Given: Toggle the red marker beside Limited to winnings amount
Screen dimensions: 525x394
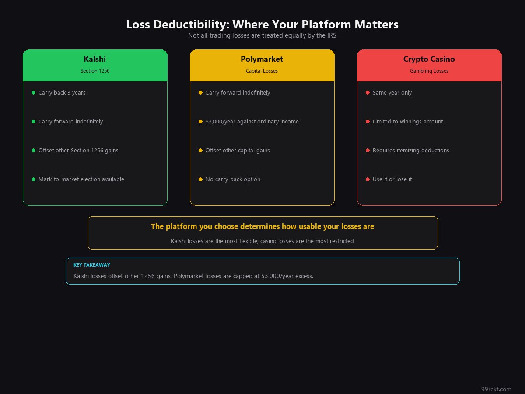Looking at the screenshot, I should tap(367, 121).
